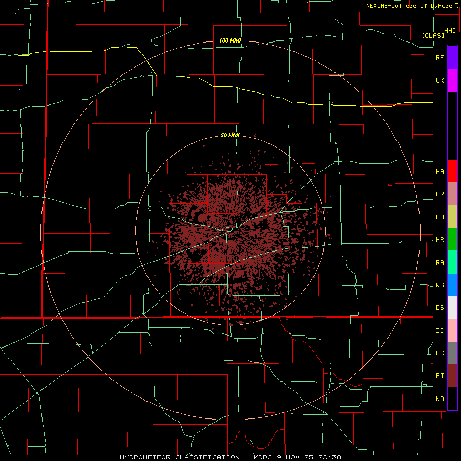
Task: Click the blue WS color swatch
Action: 452,285
